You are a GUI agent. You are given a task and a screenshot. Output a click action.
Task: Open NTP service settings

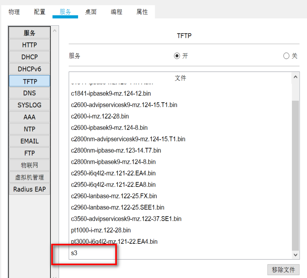(x=29, y=129)
